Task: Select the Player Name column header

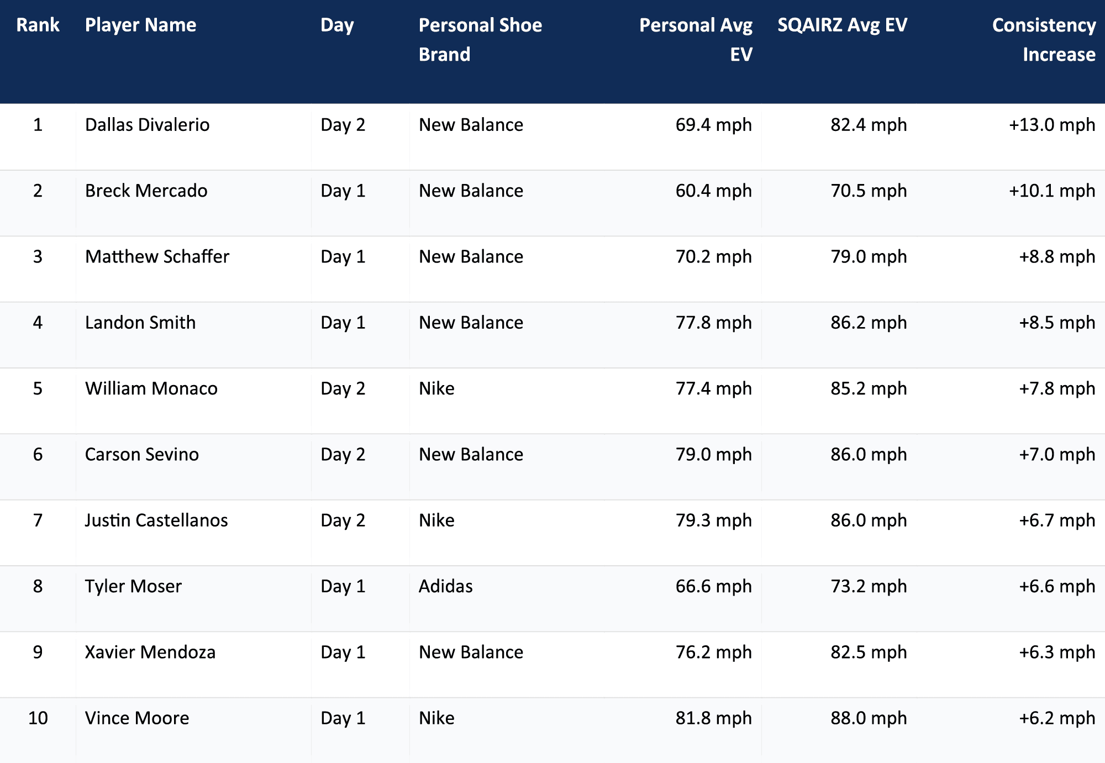Action: [x=140, y=25]
